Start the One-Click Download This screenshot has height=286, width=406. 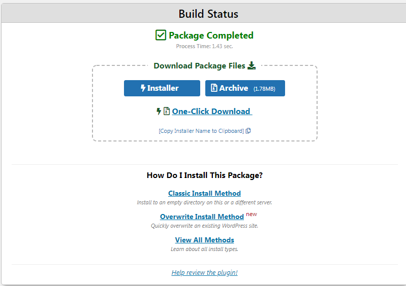click(211, 112)
